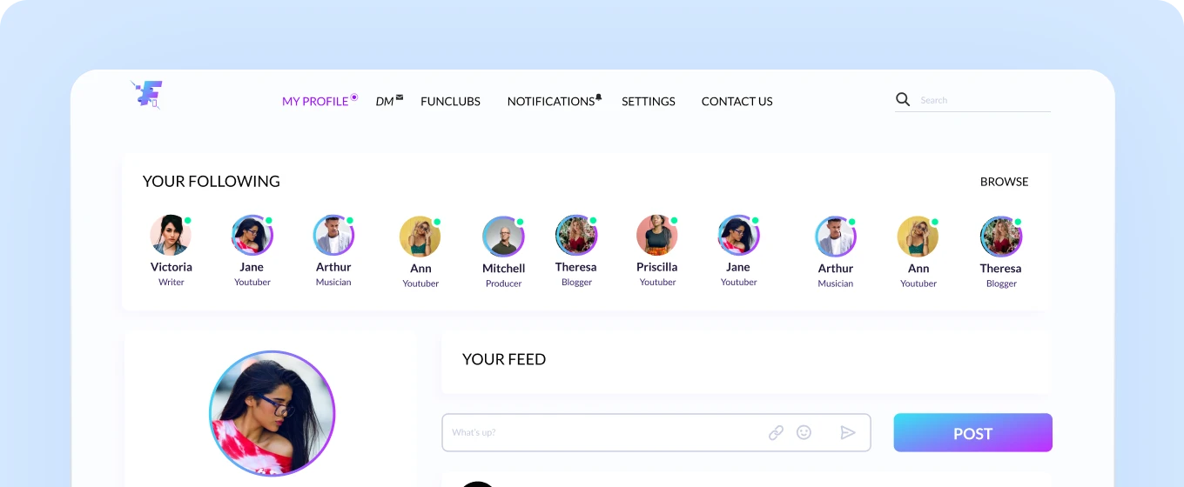Open the emoji picker icon
The width and height of the screenshot is (1184, 487).
804,432
